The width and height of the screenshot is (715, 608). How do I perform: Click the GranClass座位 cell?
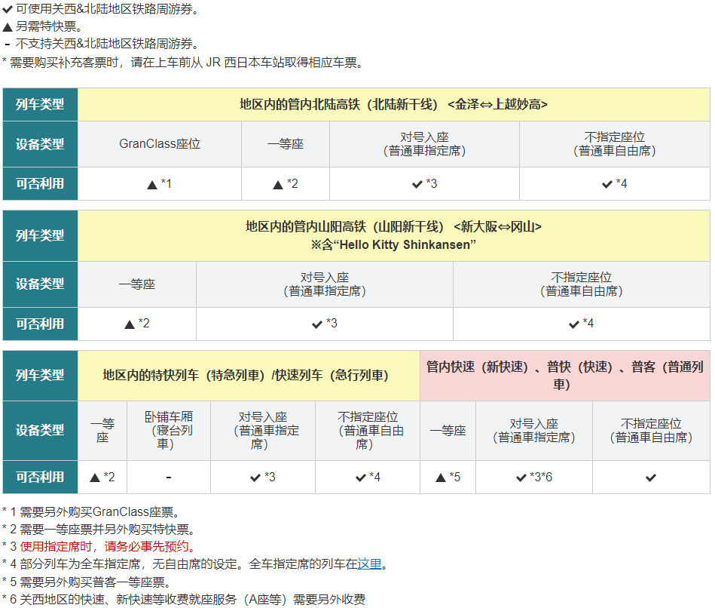click(160, 143)
